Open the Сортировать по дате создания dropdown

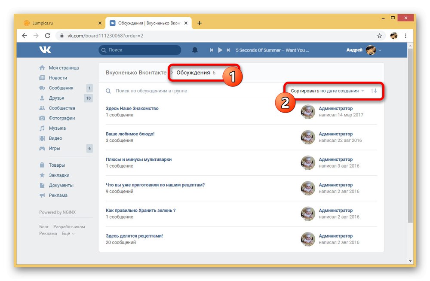(x=327, y=91)
